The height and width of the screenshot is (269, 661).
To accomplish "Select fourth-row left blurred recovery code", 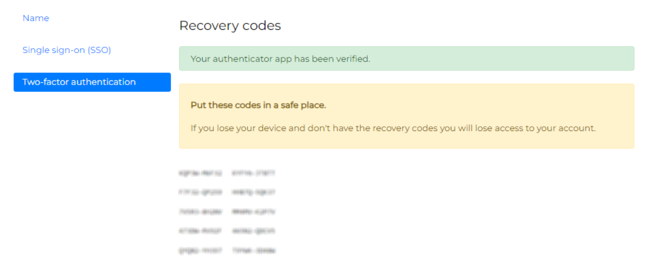I will (x=200, y=231).
